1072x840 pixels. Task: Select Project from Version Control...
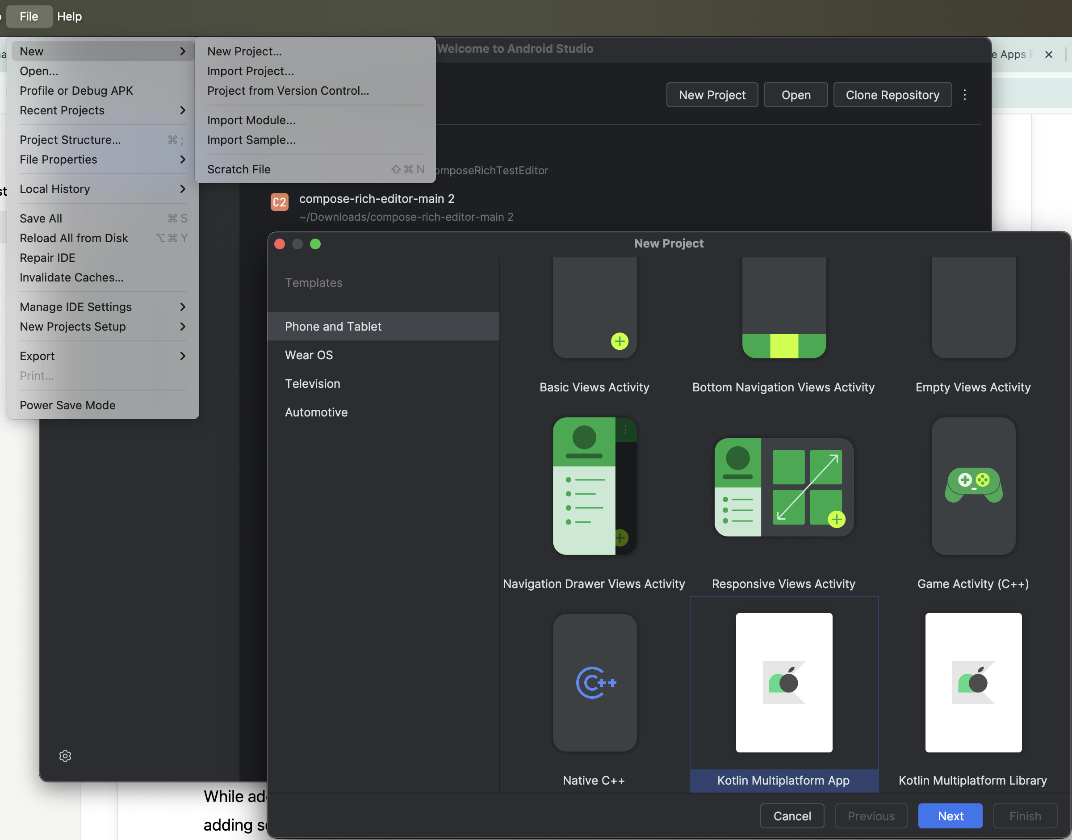[x=315, y=91]
